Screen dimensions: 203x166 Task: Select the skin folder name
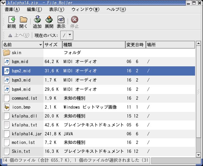[17, 53]
